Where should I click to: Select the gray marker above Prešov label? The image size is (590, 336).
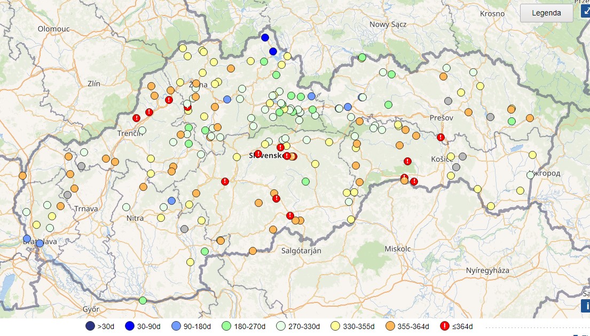(449, 101)
